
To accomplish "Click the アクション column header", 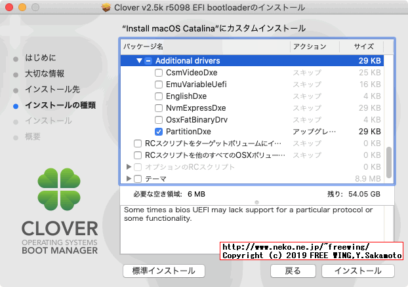I will [315, 47].
